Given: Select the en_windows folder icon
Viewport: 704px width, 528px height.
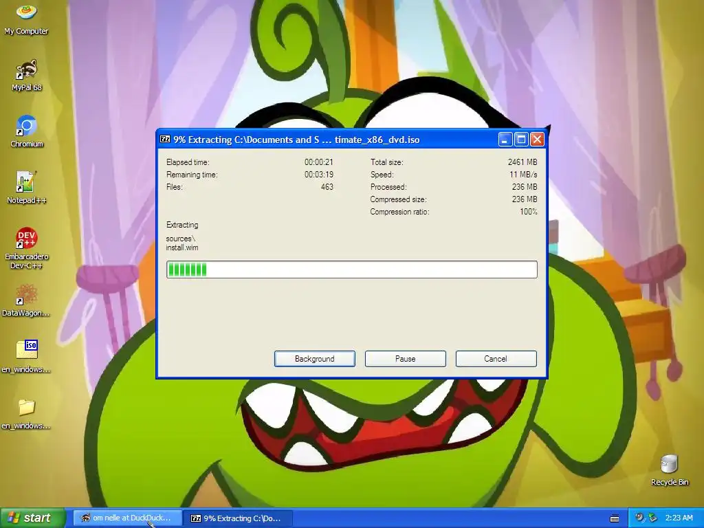Looking at the screenshot, I should click(26, 414).
